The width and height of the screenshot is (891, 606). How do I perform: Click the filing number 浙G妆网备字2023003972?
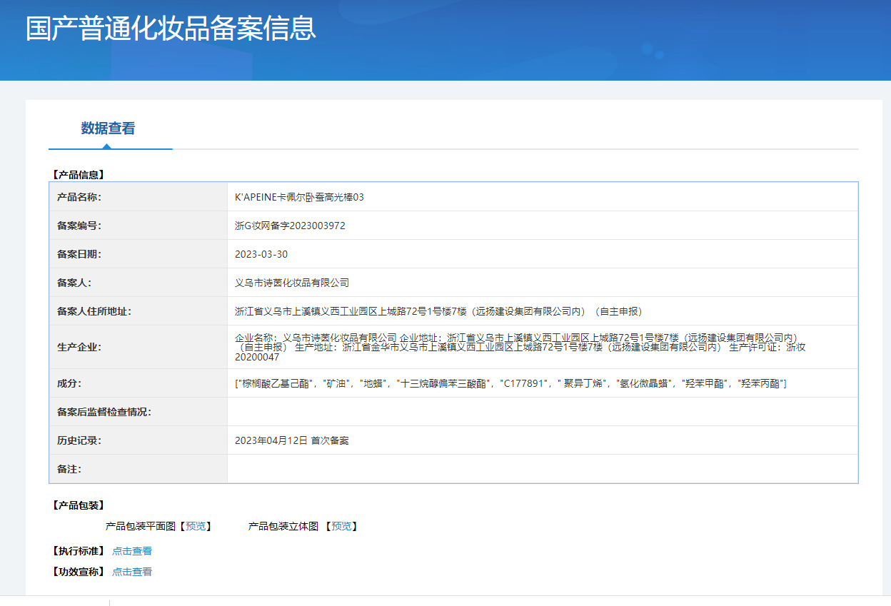290,226
